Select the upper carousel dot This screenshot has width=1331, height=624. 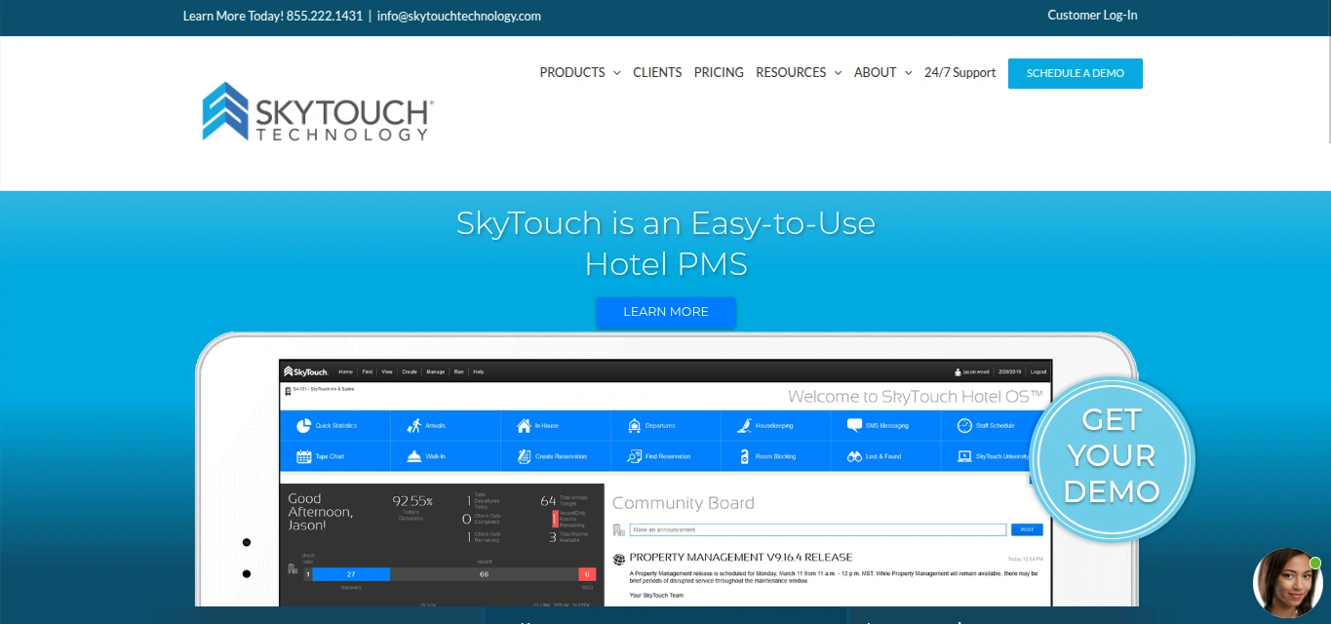[x=247, y=542]
